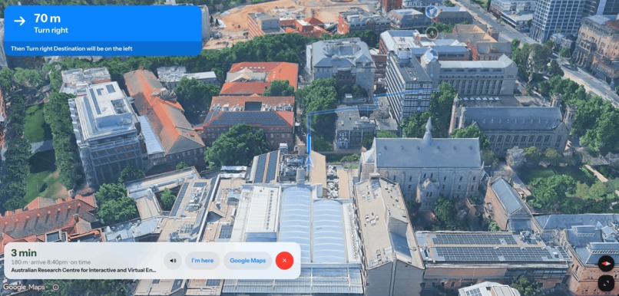Click the dark circular map marker below the blue pin
Viewport: 619px width, 296px height.
[x=432, y=33]
